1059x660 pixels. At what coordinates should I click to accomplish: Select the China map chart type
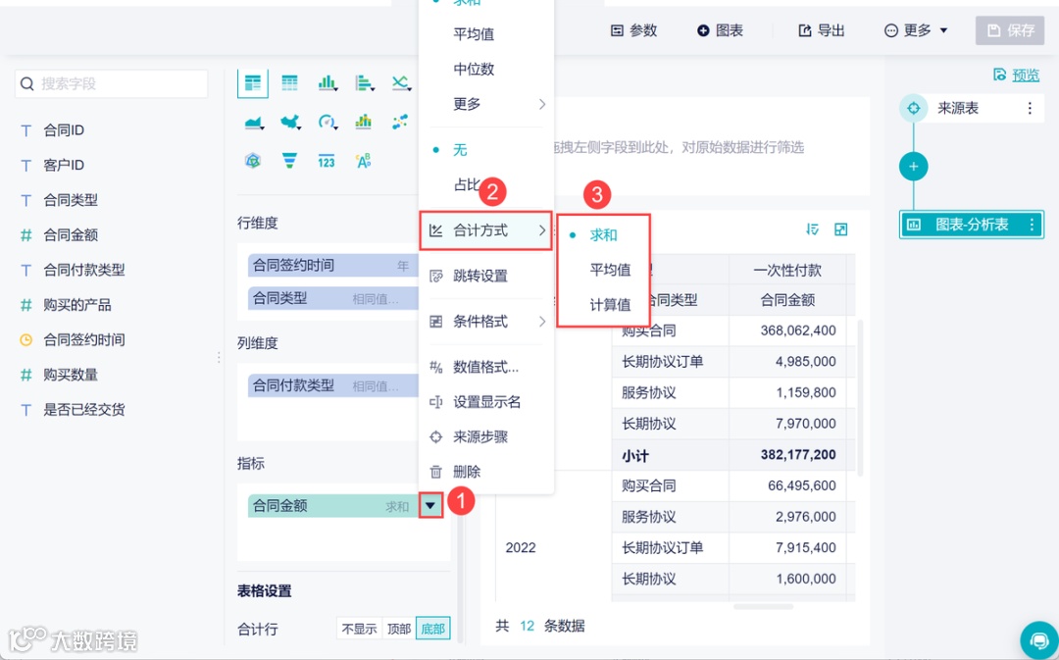tap(289, 121)
